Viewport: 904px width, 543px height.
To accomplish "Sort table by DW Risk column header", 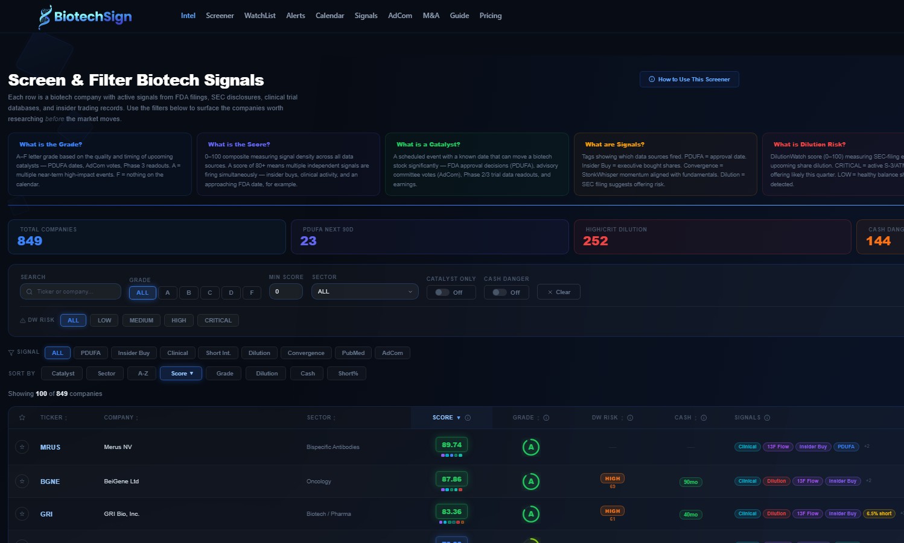I will coord(608,418).
